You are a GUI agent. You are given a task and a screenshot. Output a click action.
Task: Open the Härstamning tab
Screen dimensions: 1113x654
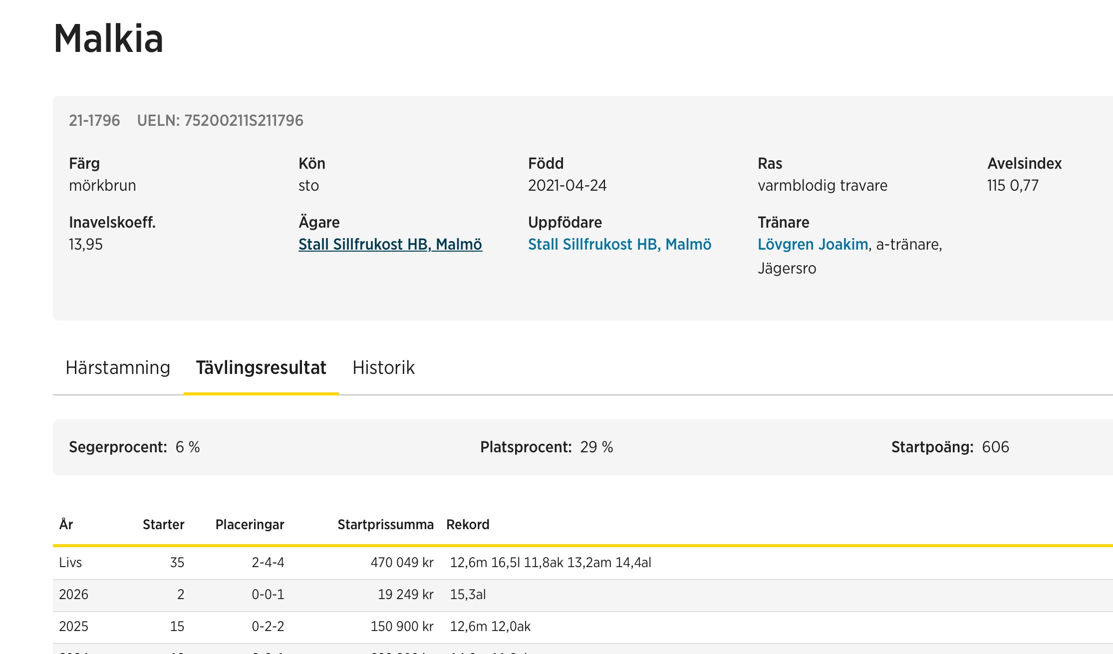(118, 368)
